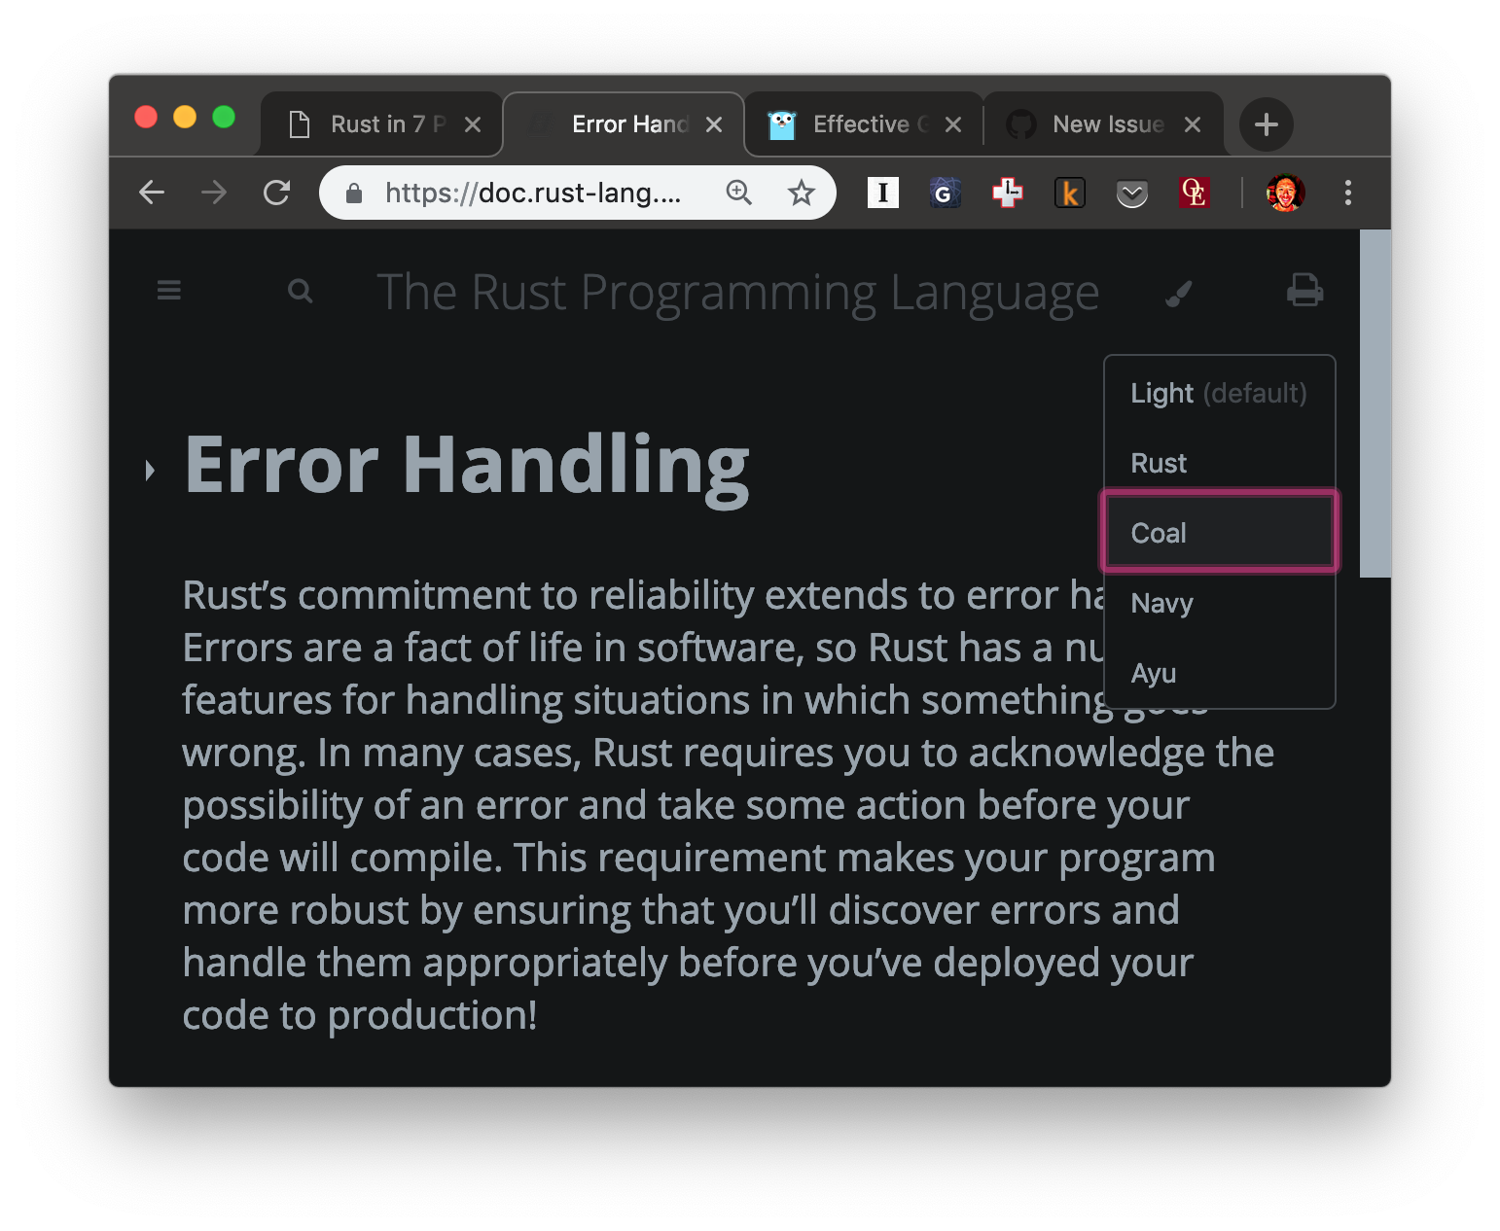Screen dimensions: 1500x1231
Task: Close the 'Rust in 7 P' tab
Action: tap(473, 124)
